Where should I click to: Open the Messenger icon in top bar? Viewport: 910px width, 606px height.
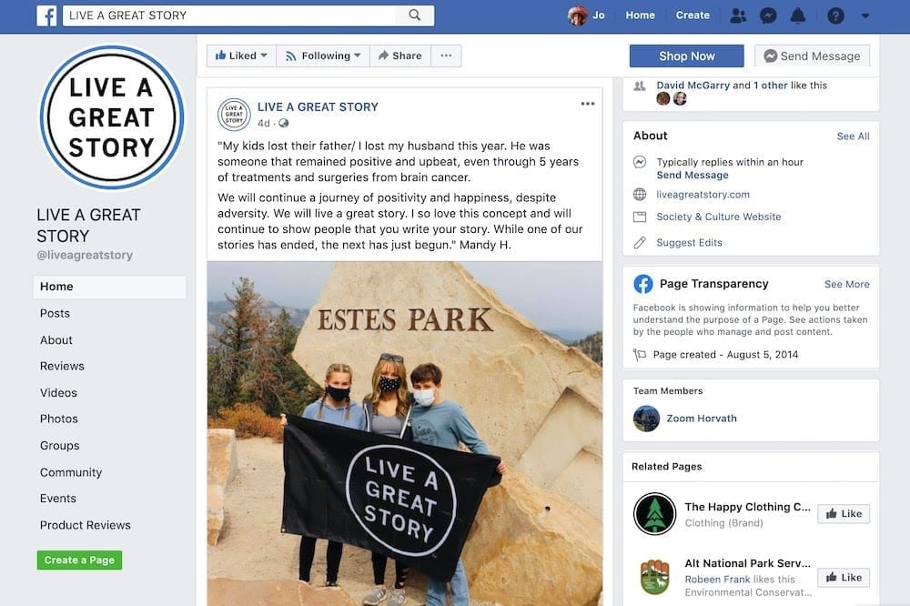pyautogui.click(x=768, y=15)
